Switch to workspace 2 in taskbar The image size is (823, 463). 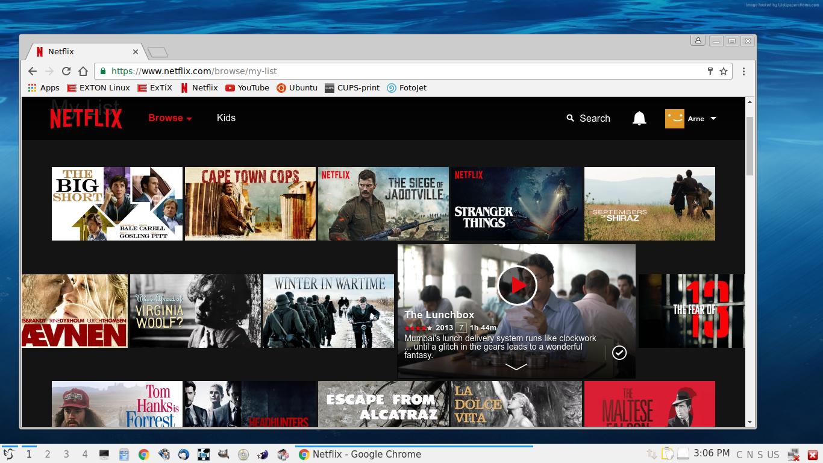click(48, 455)
